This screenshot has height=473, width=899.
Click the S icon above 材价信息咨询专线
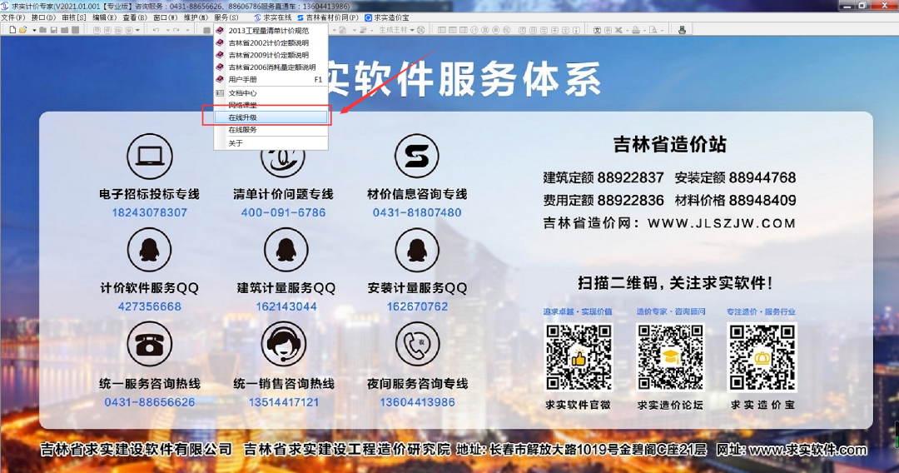[x=417, y=156]
